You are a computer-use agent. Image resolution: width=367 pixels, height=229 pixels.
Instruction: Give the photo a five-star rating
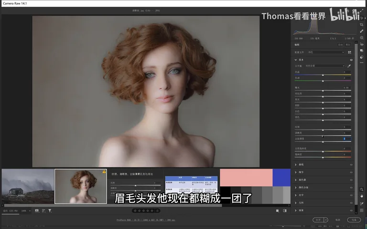(152, 211)
